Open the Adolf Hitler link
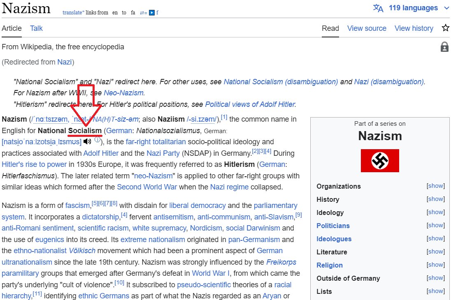Screen dimensions: 451x300 pyautogui.click(x=101, y=153)
